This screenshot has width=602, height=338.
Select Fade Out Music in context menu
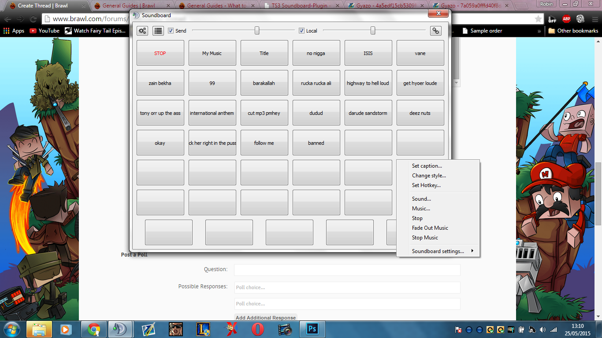click(x=430, y=228)
